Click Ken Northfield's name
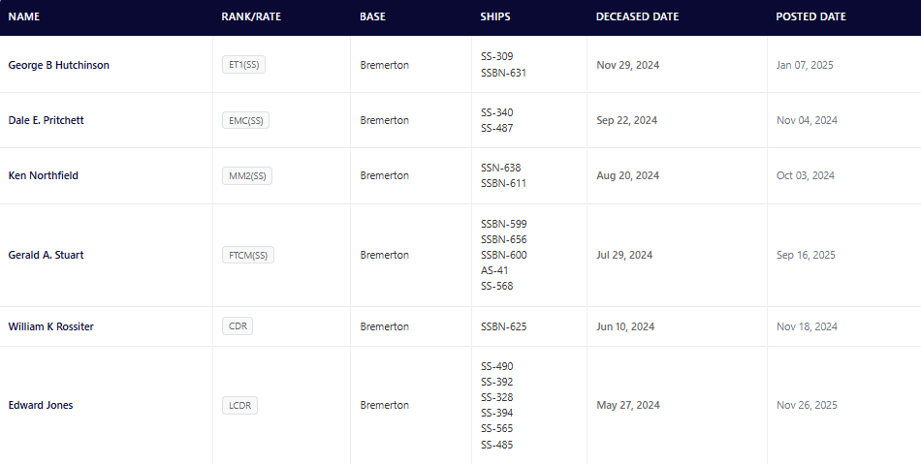The image size is (921, 464). pos(44,175)
